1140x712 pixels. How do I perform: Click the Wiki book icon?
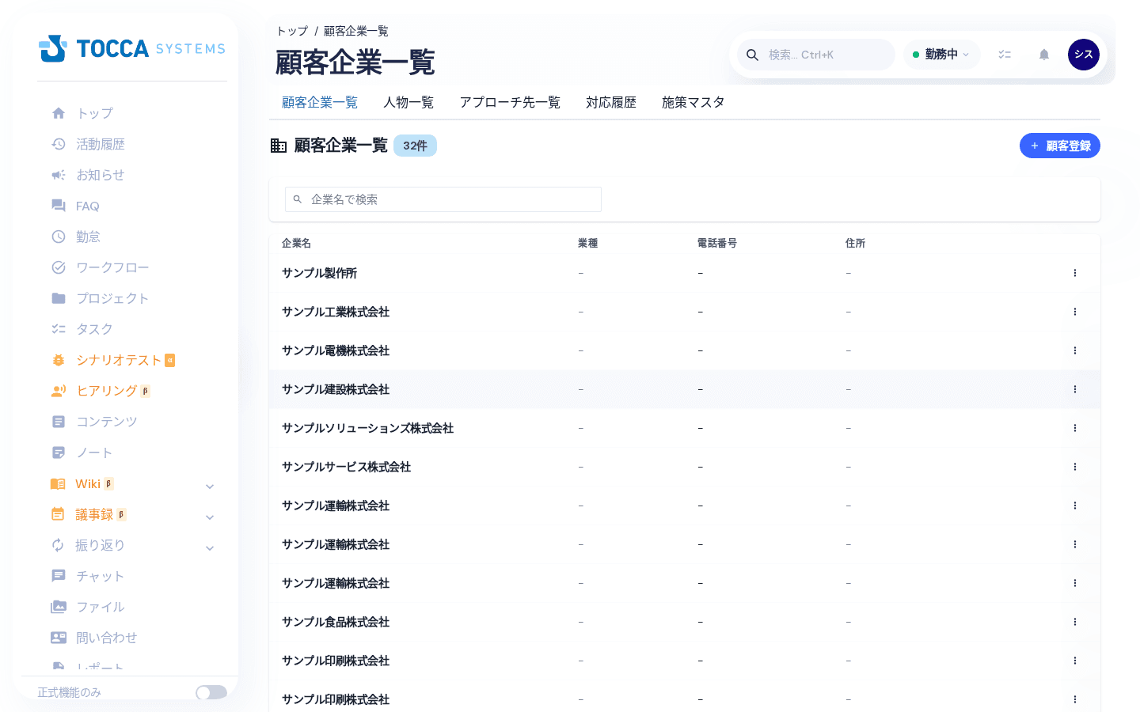pyautogui.click(x=58, y=483)
